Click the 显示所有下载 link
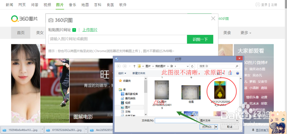 tap(263, 130)
